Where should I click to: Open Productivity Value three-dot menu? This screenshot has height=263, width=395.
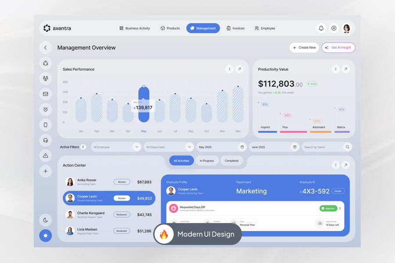click(335, 69)
